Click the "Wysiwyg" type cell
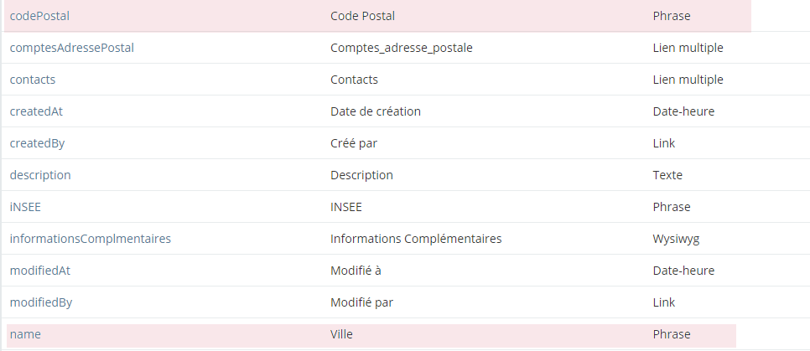 (x=676, y=239)
